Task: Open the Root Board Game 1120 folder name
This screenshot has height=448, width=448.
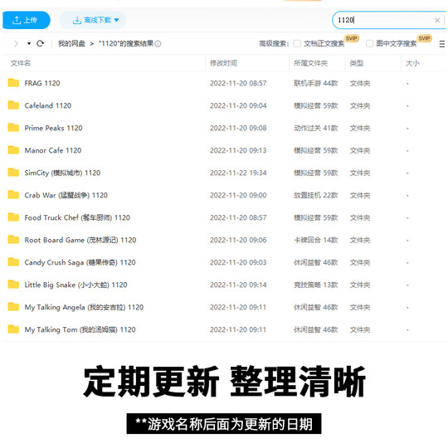Action: [x=80, y=240]
